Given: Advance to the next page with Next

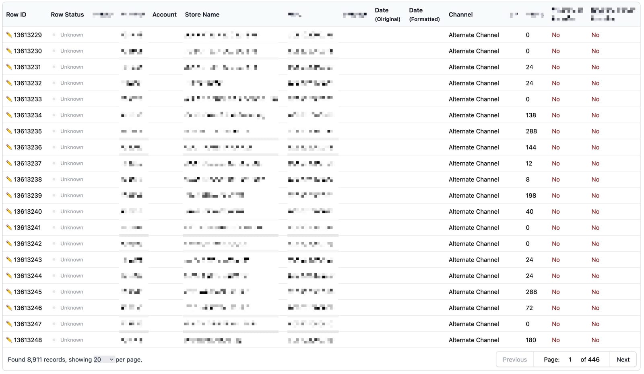Looking at the screenshot, I should tap(623, 359).
